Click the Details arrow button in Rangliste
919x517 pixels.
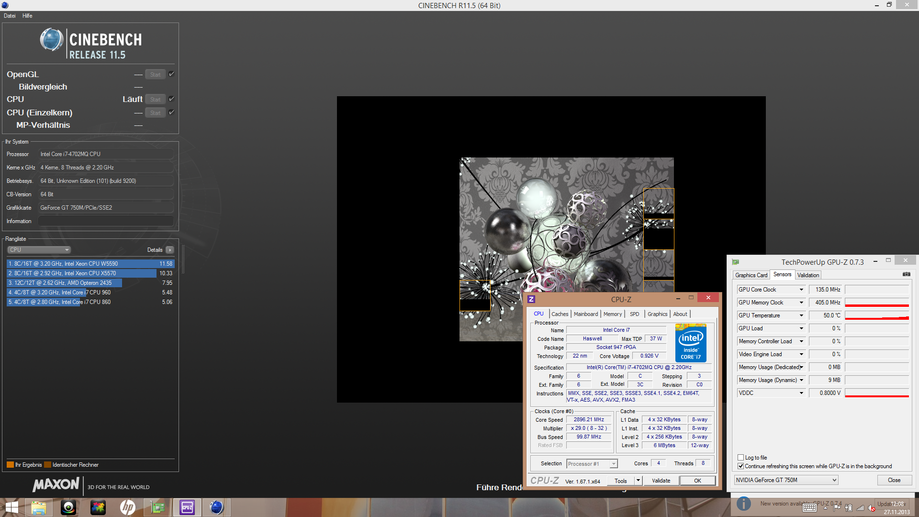click(x=170, y=250)
